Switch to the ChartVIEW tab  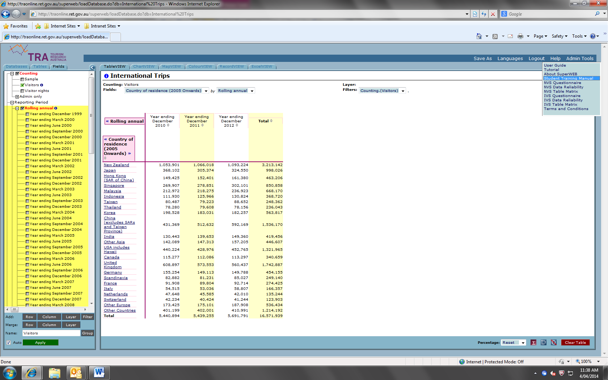144,67
